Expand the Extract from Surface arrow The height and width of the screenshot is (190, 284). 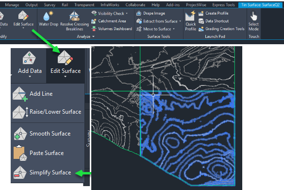click(x=180, y=21)
